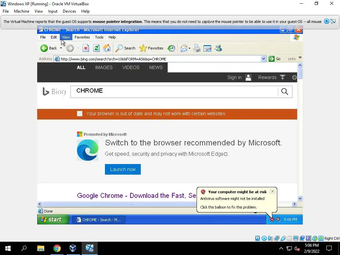This screenshot has width=340, height=255.
Task: Click the Edit page toolbar icon
Action: [x=207, y=48]
